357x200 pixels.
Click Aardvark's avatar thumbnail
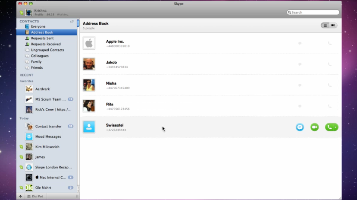(29, 89)
